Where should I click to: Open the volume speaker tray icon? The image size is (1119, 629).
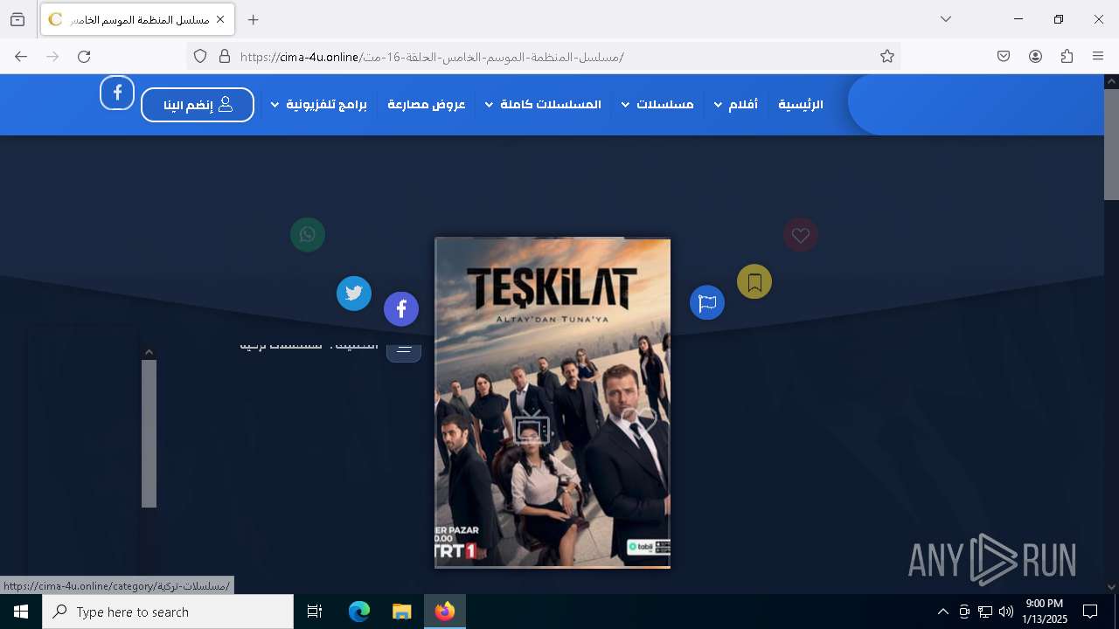(x=1006, y=612)
